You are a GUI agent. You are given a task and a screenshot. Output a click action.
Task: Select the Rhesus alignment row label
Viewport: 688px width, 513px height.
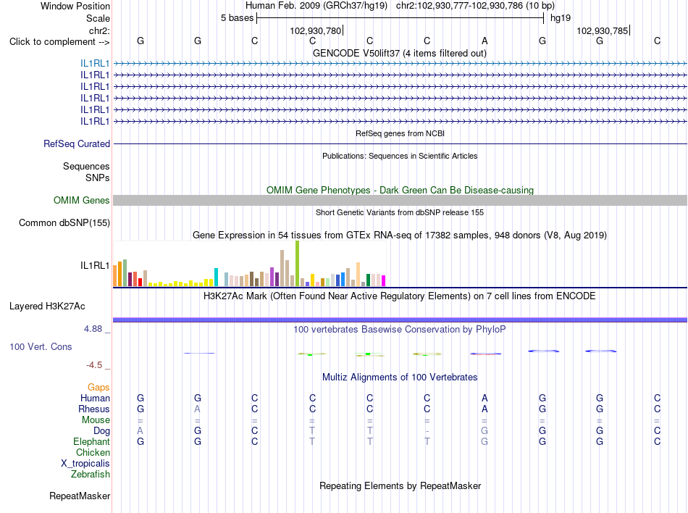(94, 409)
